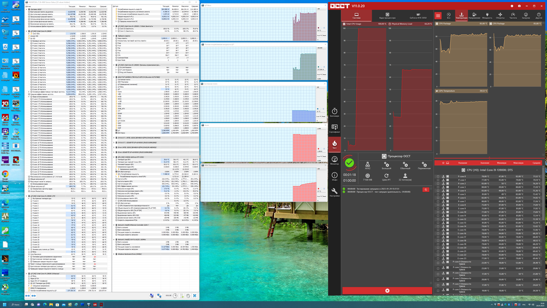Screen dimensions: 547x308
Task: Click the red splitter handle above the sensor table
Action: tap(490, 158)
